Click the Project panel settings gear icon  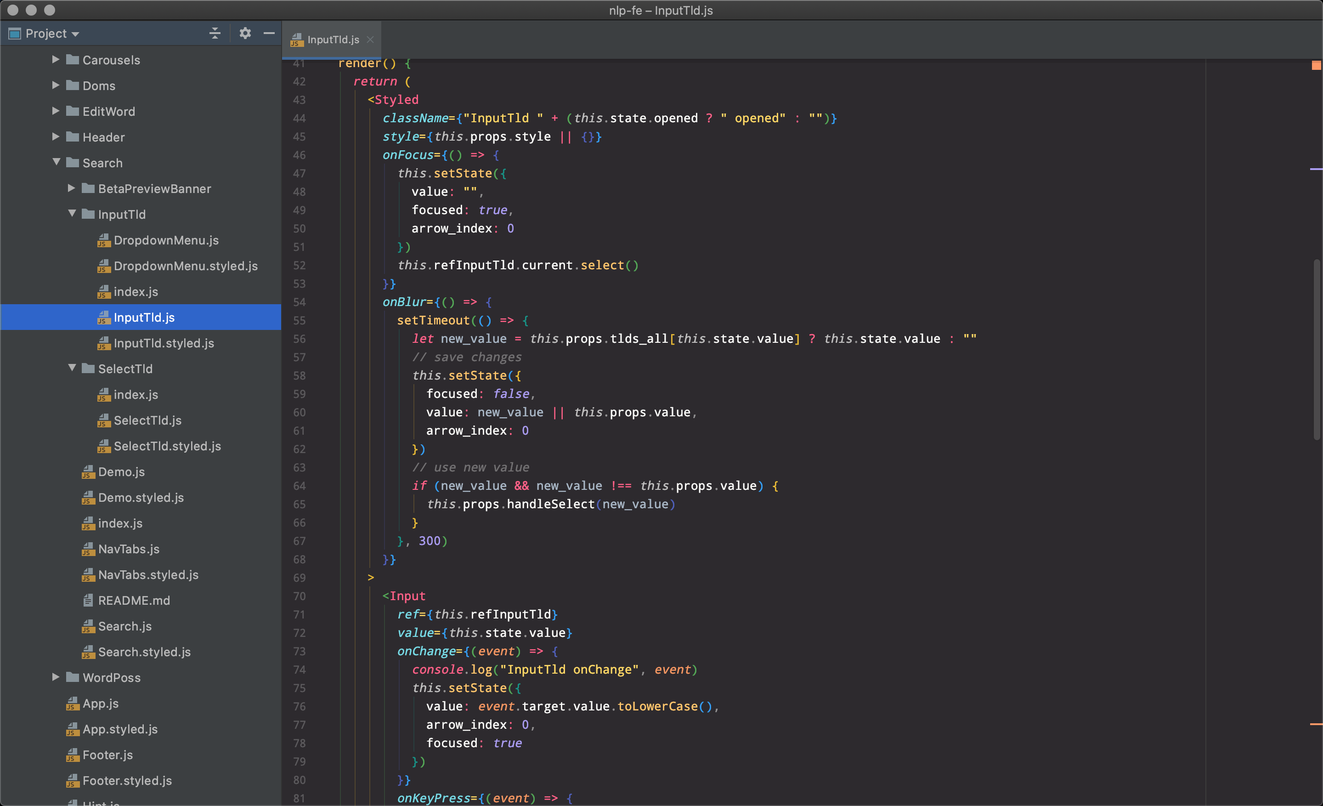(245, 33)
